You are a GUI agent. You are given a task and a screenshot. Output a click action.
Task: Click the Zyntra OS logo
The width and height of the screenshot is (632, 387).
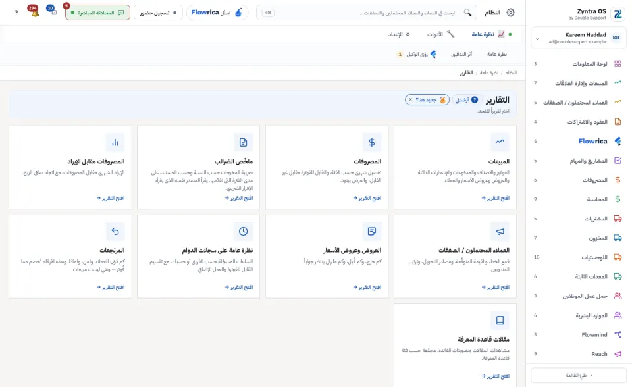pyautogui.click(x=617, y=14)
